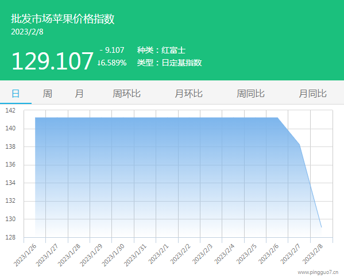Open the 月同比 tab
The height and width of the screenshot is (278, 344).
pos(312,94)
